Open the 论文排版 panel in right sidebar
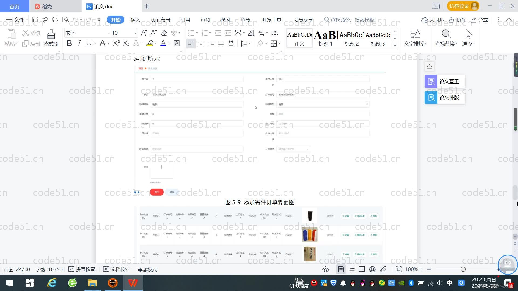The width and height of the screenshot is (518, 291). click(x=444, y=98)
